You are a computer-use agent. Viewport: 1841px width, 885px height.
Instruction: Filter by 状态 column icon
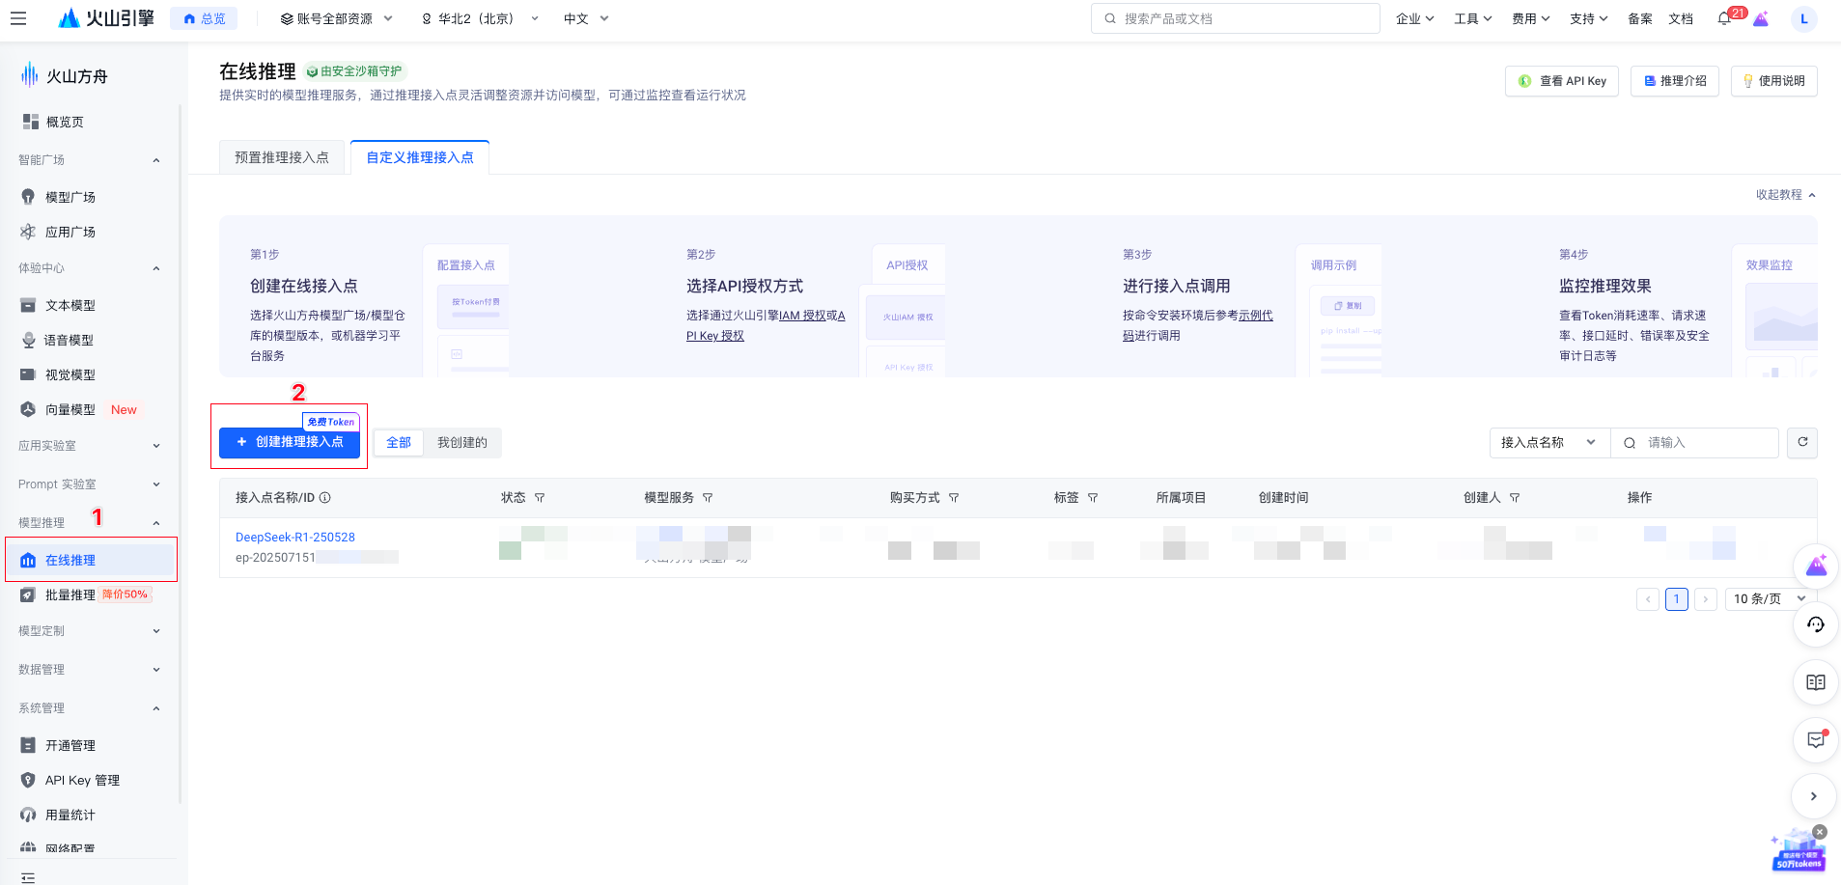click(540, 498)
